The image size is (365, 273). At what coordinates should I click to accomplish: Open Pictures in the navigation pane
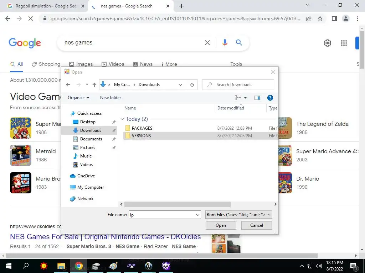tap(88, 148)
